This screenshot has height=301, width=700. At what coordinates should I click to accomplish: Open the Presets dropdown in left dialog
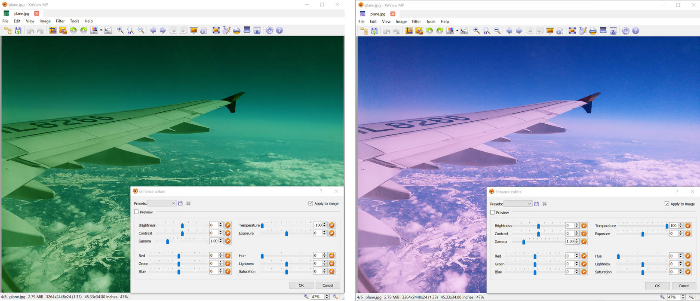coord(162,203)
